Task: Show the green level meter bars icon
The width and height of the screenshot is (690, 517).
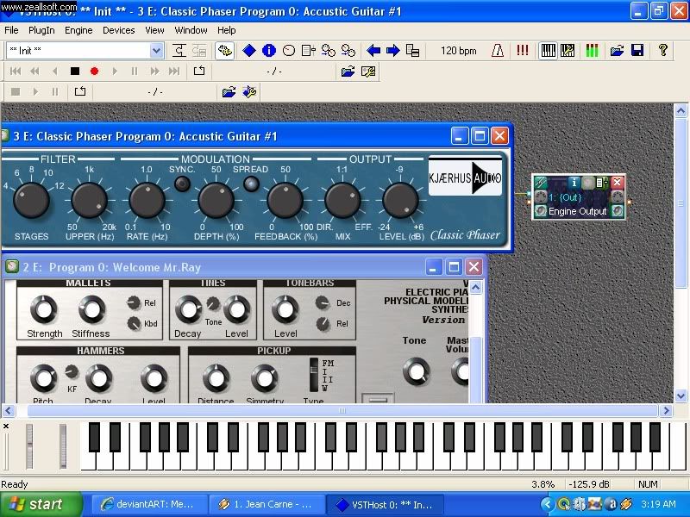Action: 592,51
